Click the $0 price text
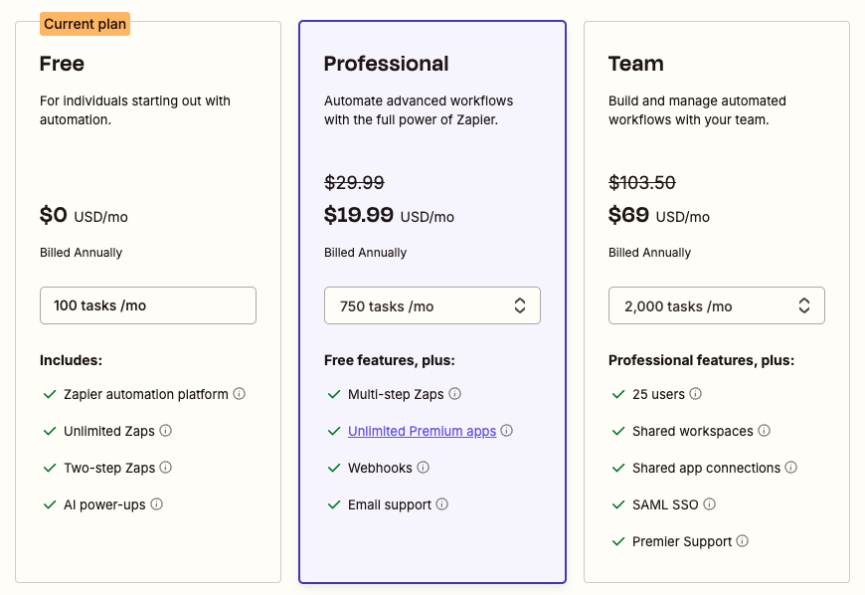The image size is (865, 595). coord(54,215)
